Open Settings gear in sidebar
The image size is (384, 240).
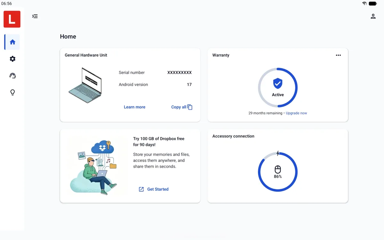12,59
